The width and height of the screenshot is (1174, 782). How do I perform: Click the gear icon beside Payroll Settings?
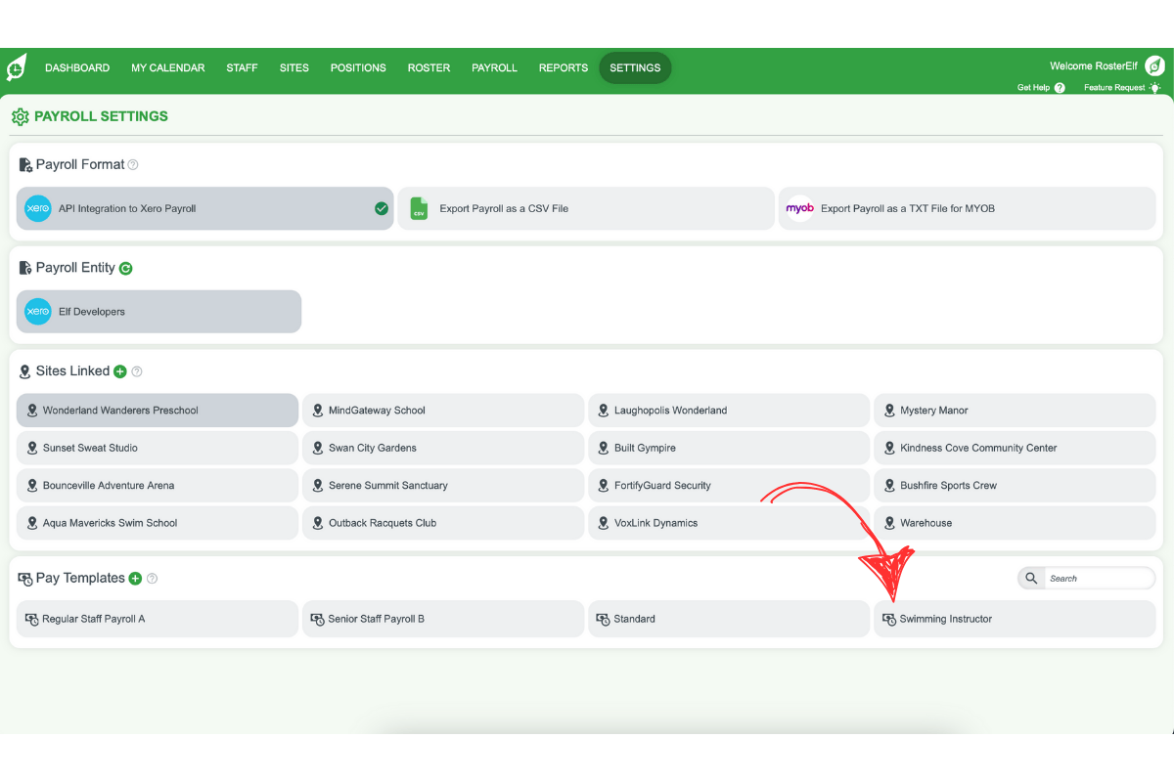[x=20, y=116]
